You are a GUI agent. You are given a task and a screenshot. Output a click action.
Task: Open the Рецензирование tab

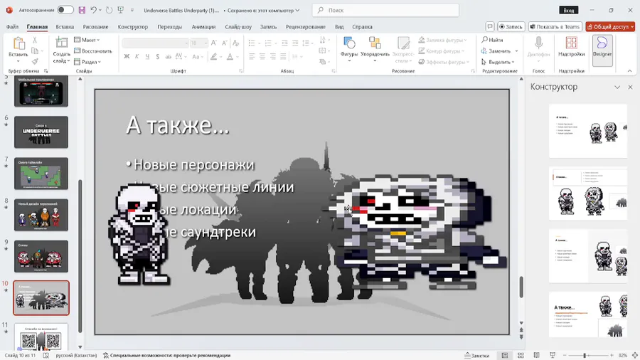click(306, 26)
